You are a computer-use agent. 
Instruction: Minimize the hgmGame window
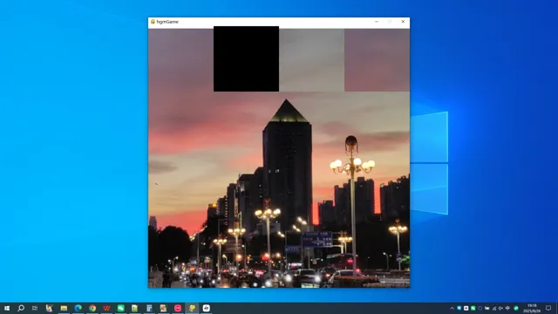point(377,22)
